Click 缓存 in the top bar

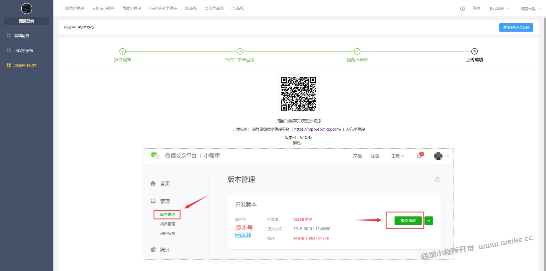pyautogui.click(x=476, y=8)
